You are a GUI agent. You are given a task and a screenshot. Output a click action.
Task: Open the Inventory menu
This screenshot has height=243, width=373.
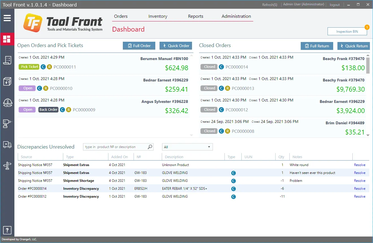(x=158, y=16)
